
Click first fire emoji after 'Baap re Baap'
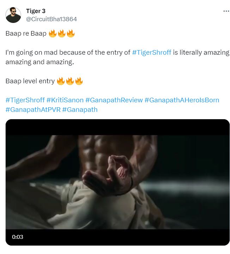53,34
